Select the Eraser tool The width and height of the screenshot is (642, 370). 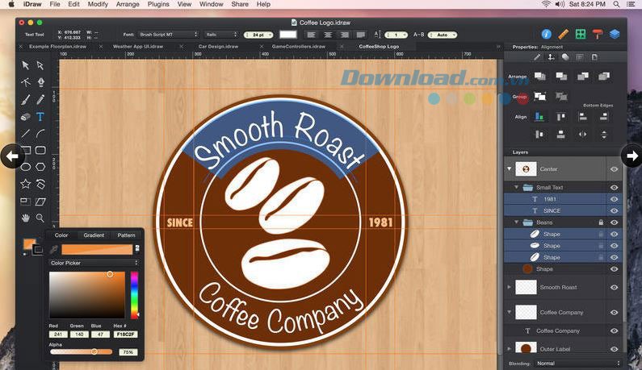(x=25, y=117)
